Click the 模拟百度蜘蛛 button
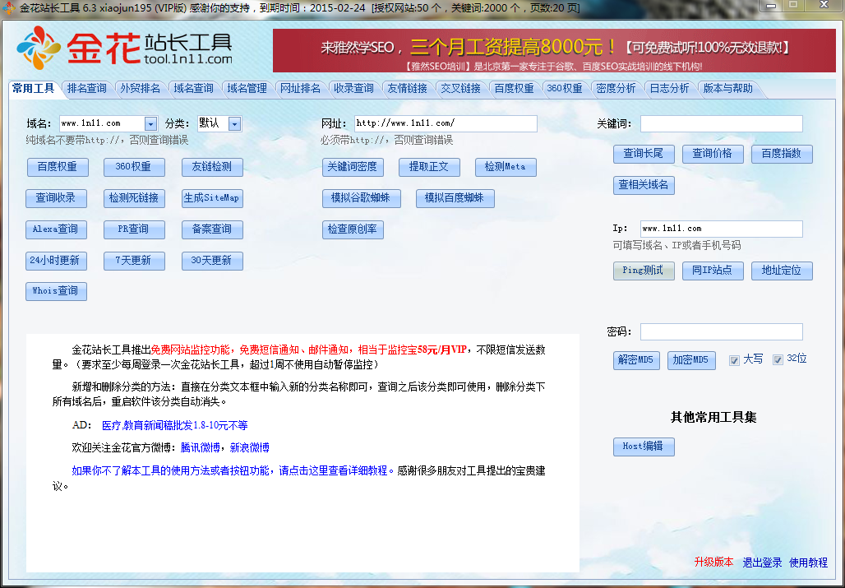This screenshot has width=845, height=588. pos(455,198)
